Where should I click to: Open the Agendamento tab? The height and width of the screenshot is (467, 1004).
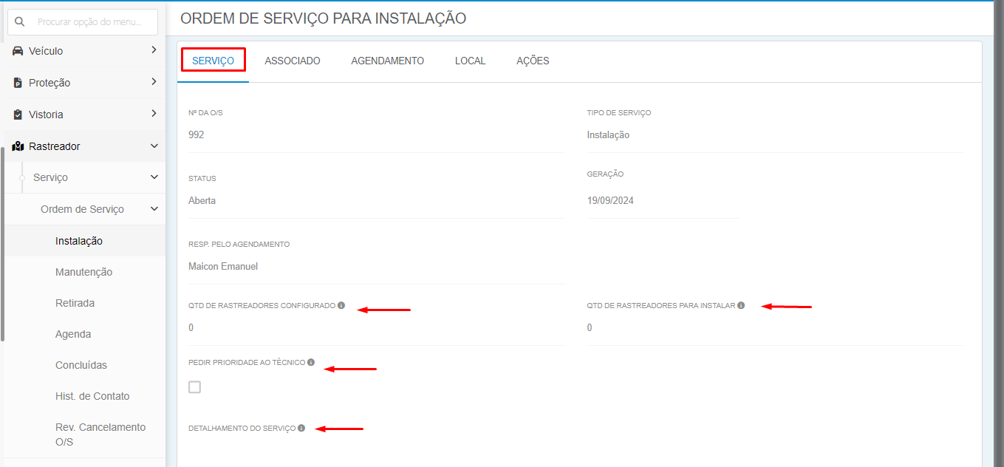pos(388,61)
